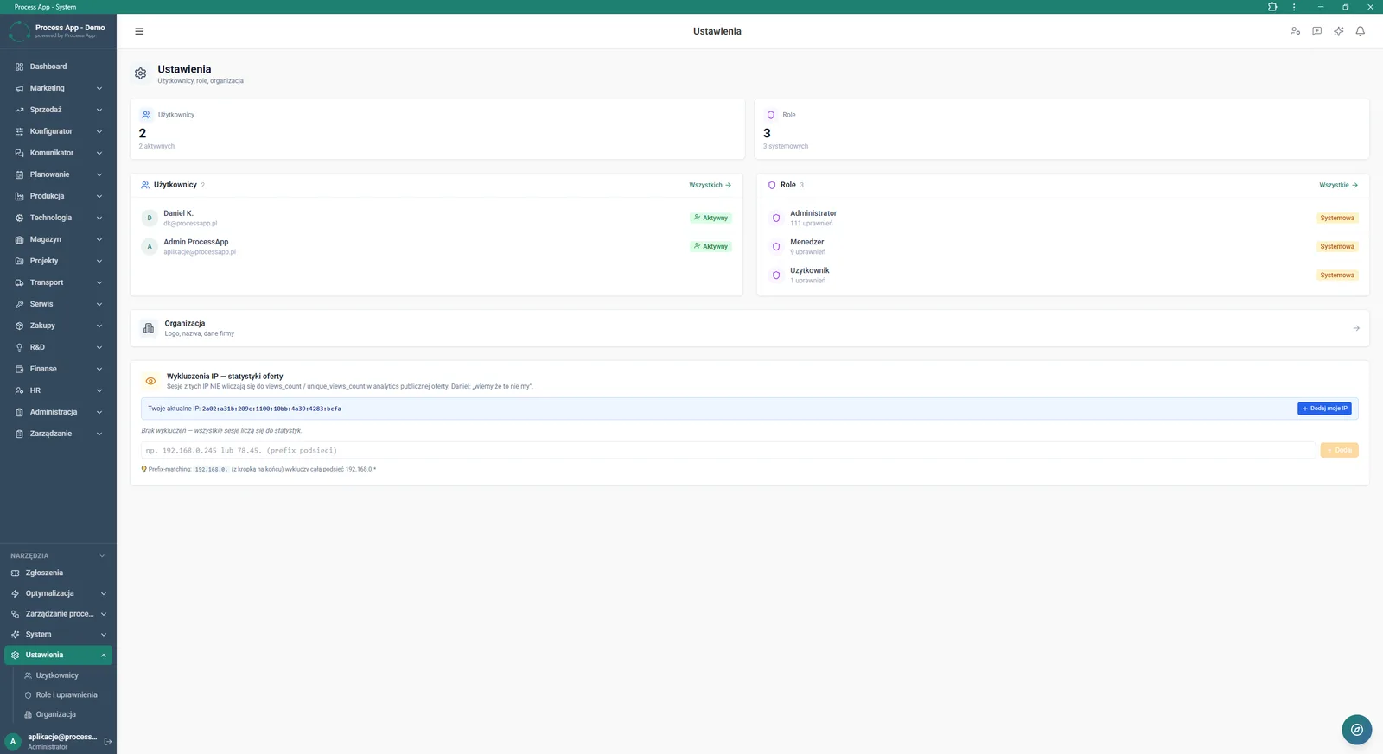Collapse the Ustawienia menu
1383x754 pixels.
(58, 655)
